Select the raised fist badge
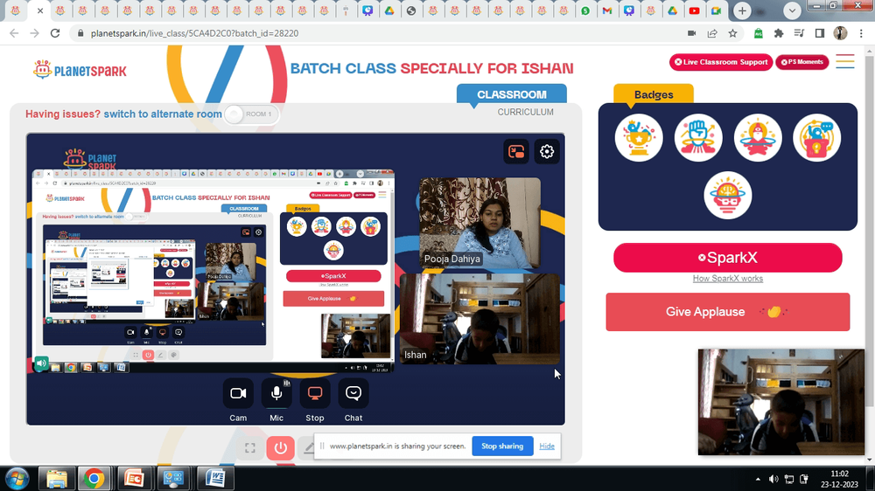 tap(698, 138)
